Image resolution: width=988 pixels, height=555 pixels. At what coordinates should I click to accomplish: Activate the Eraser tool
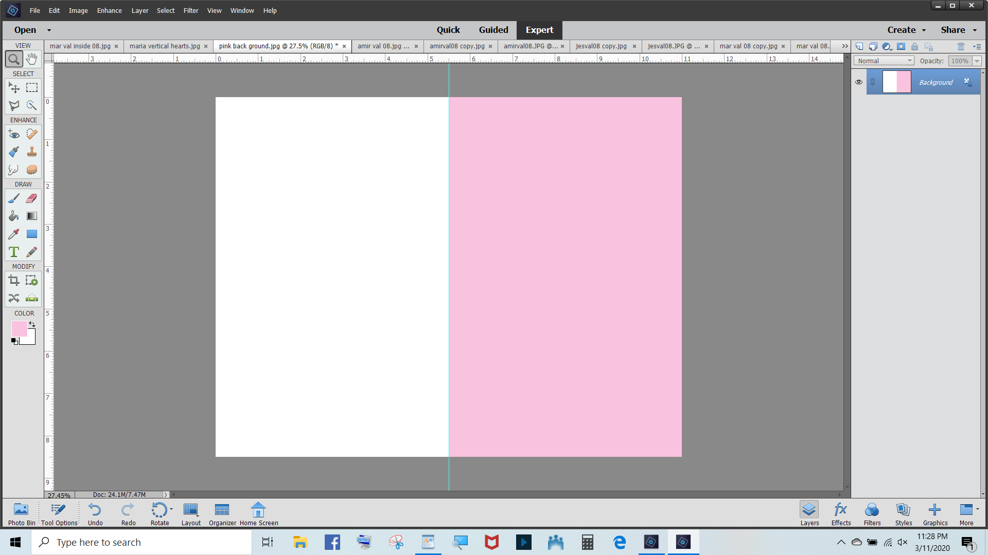click(x=31, y=198)
